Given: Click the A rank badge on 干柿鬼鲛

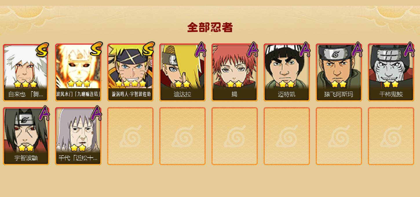Looking at the screenshot, I should tap(409, 50).
